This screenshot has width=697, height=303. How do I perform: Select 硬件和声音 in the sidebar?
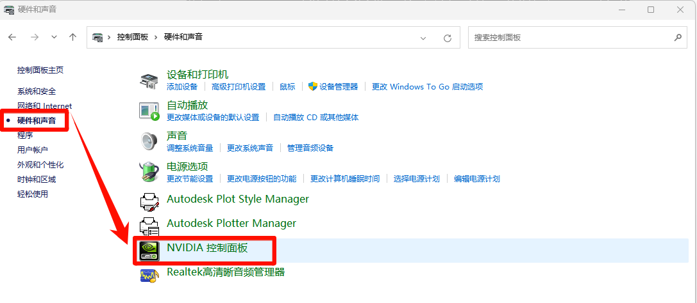click(x=37, y=120)
